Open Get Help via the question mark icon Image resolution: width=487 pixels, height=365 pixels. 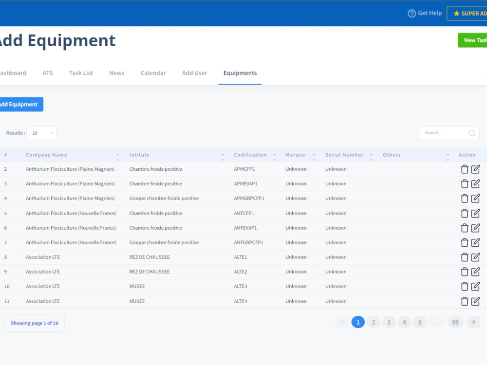point(412,13)
